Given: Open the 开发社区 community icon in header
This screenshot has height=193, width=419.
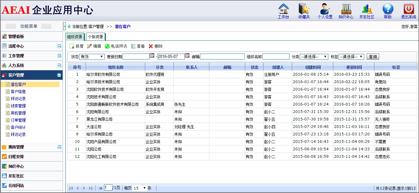Looking at the screenshot, I should [367, 9].
